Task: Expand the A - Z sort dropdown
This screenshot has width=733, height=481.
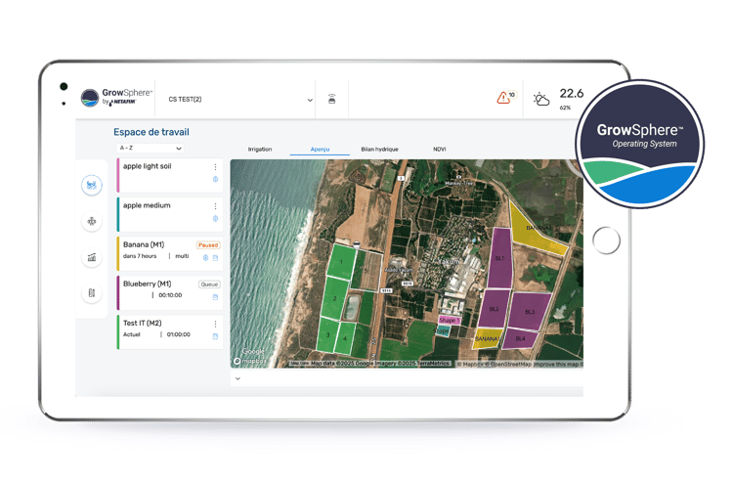Action: click(x=150, y=148)
